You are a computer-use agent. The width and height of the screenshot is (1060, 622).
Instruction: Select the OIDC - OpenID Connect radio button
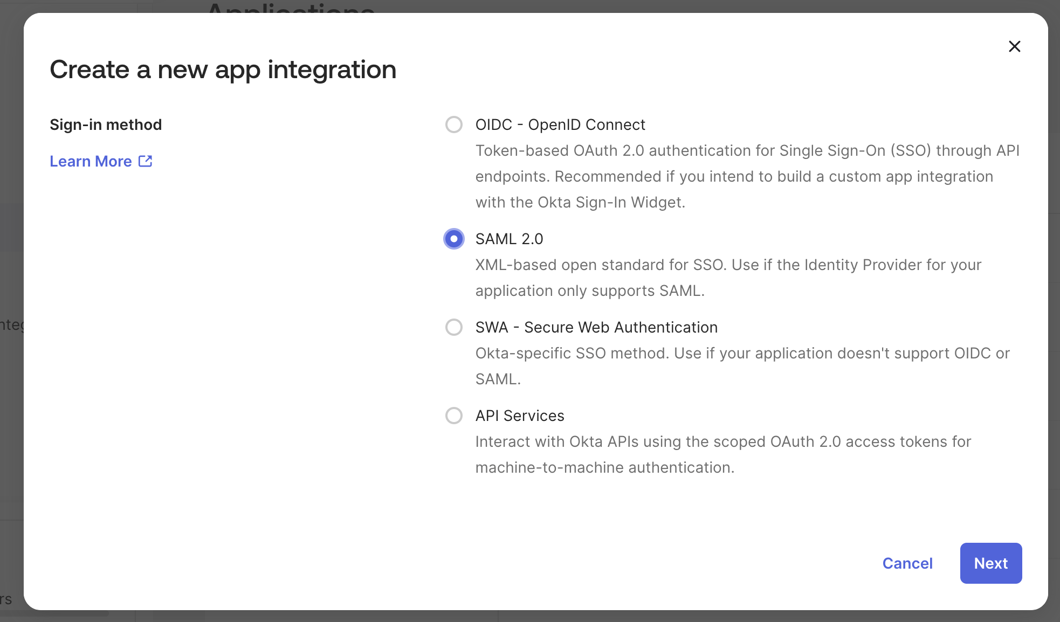[x=454, y=125]
